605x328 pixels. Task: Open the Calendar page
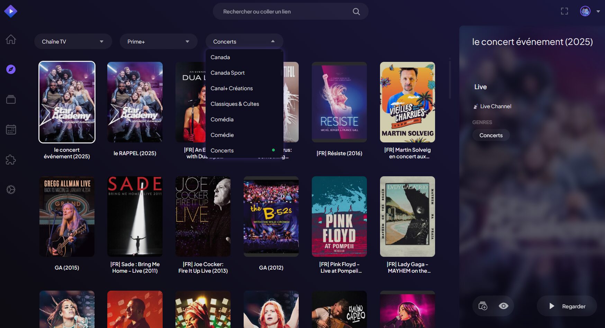[x=11, y=130]
